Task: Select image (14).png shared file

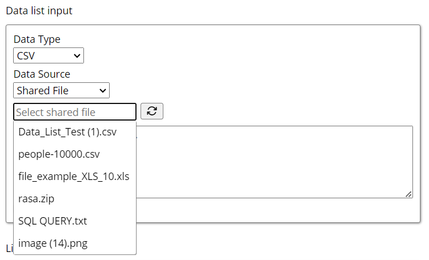Action: click(x=53, y=243)
